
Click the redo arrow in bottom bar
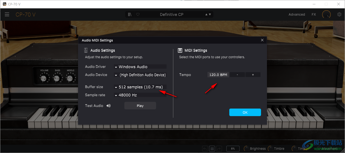point(219,149)
